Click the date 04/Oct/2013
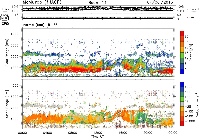 pyautogui.click(x=160, y=2)
